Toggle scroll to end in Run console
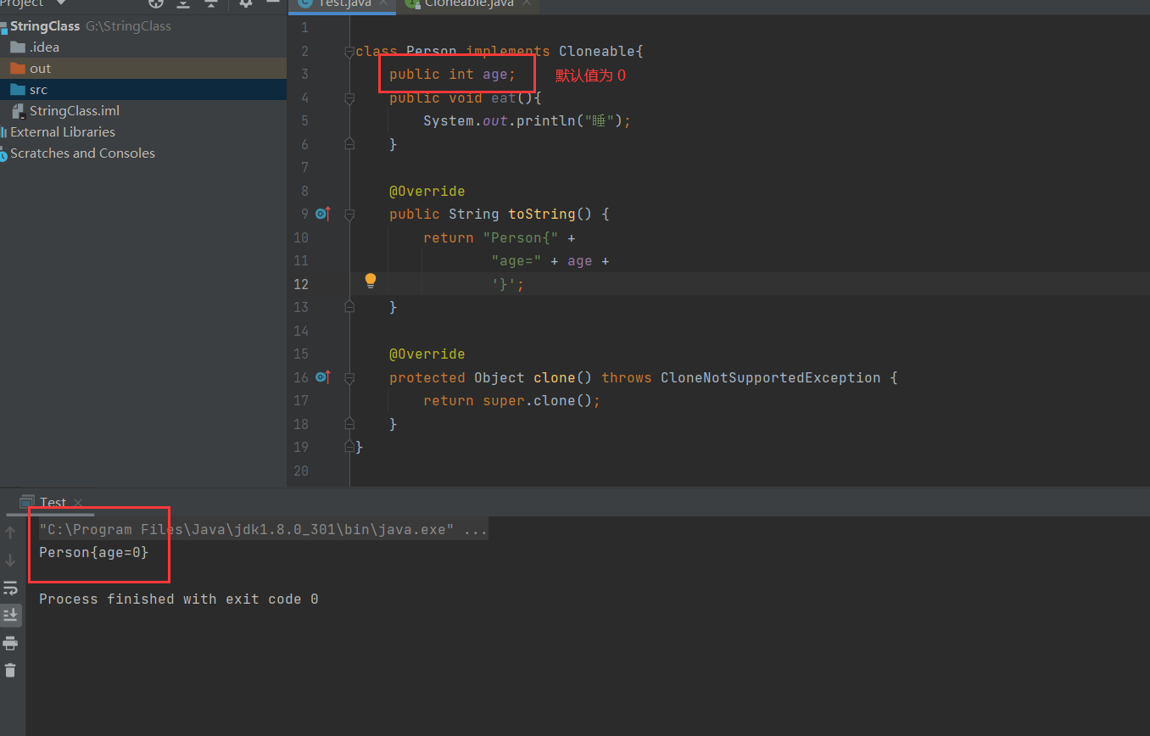The width and height of the screenshot is (1150, 736). click(x=10, y=615)
